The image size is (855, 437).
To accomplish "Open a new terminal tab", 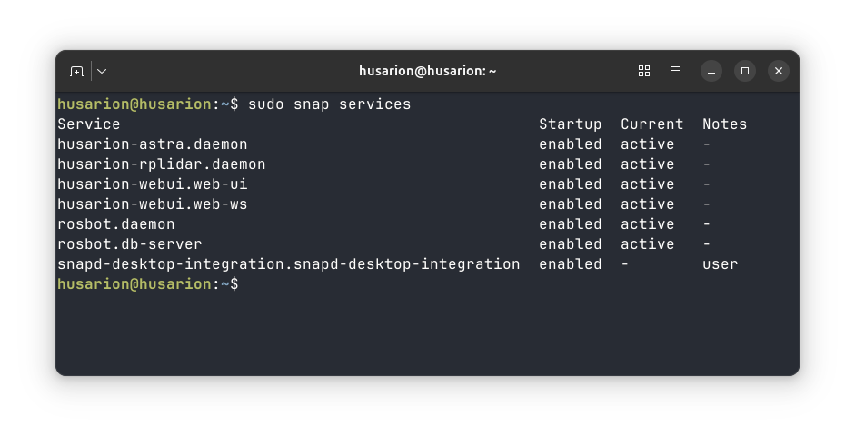I will pyautogui.click(x=76, y=71).
